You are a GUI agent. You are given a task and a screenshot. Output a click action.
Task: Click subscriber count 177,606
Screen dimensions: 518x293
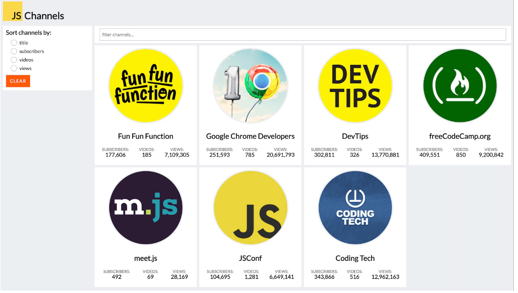(115, 155)
